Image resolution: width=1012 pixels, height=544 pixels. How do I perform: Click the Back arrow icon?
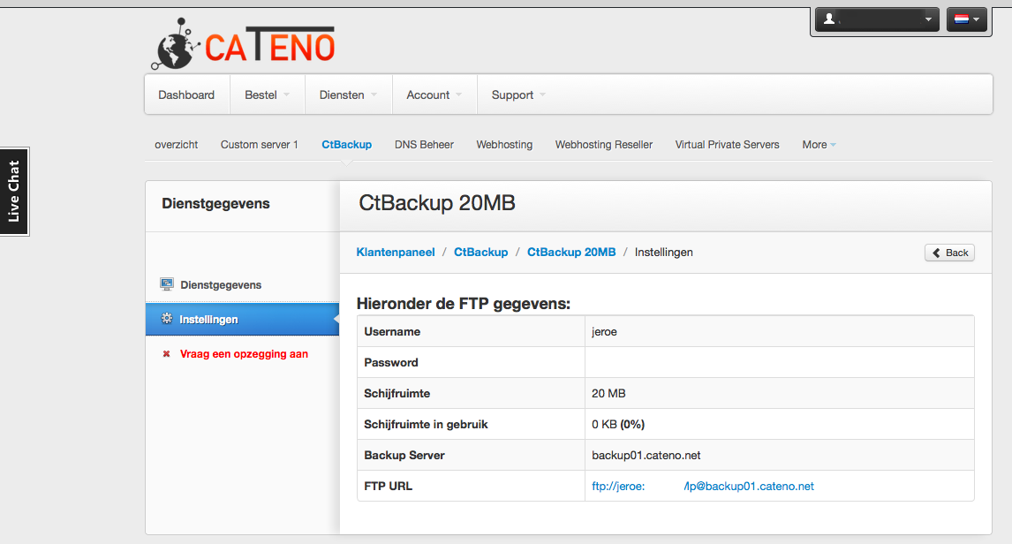coord(936,253)
